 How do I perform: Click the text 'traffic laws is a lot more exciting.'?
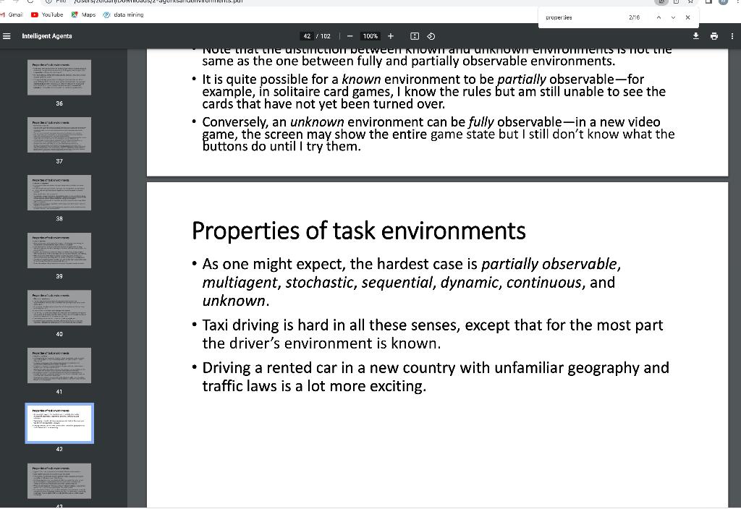[x=314, y=386]
